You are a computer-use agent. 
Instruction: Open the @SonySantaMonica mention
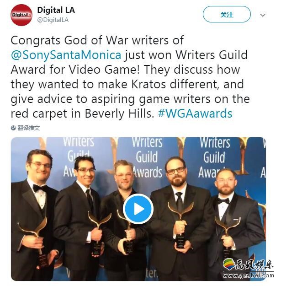click(66, 55)
